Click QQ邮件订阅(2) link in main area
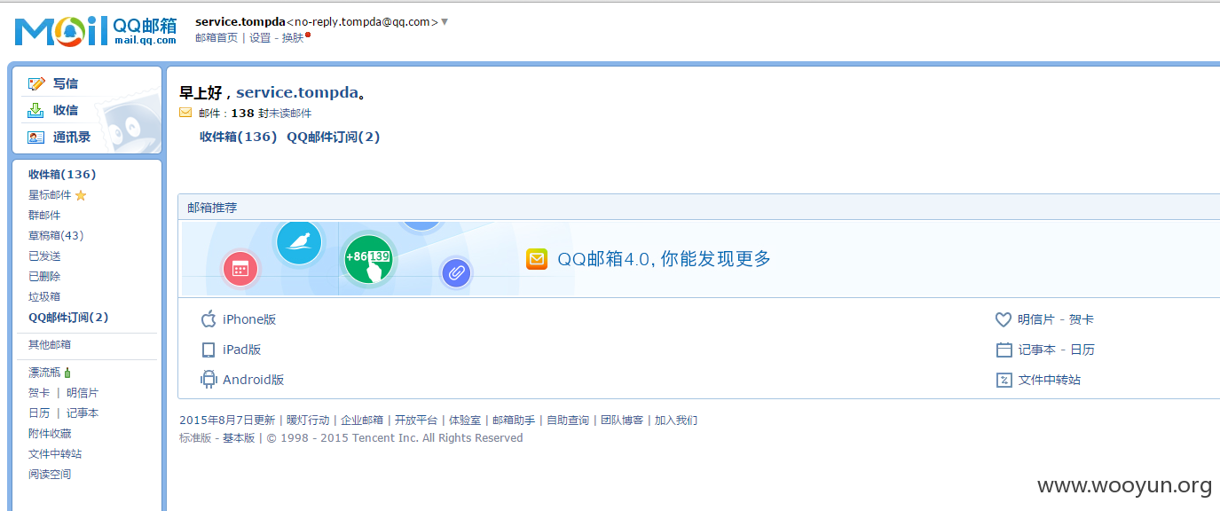 click(x=334, y=137)
